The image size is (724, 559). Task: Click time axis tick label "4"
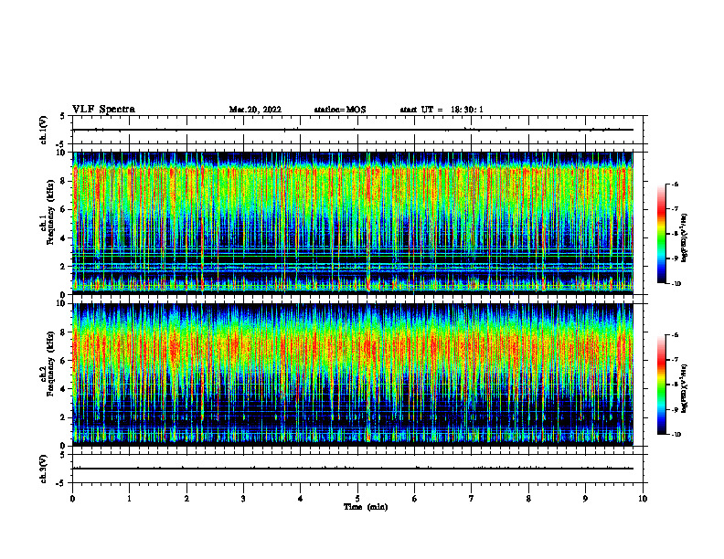301,499
